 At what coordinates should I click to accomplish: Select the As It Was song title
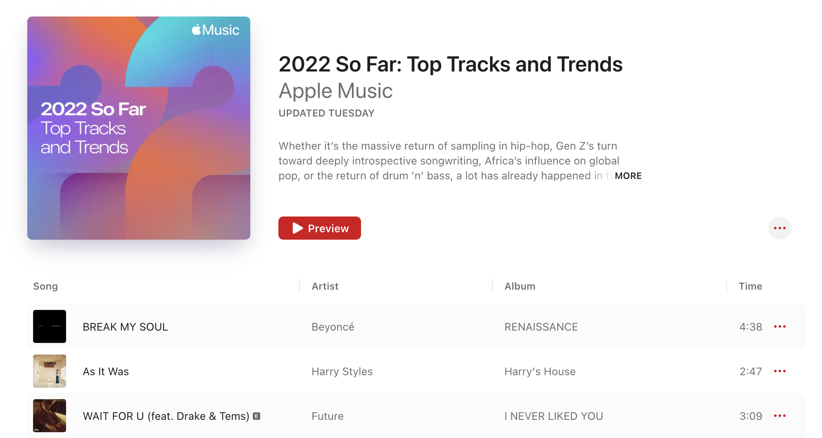coord(106,371)
